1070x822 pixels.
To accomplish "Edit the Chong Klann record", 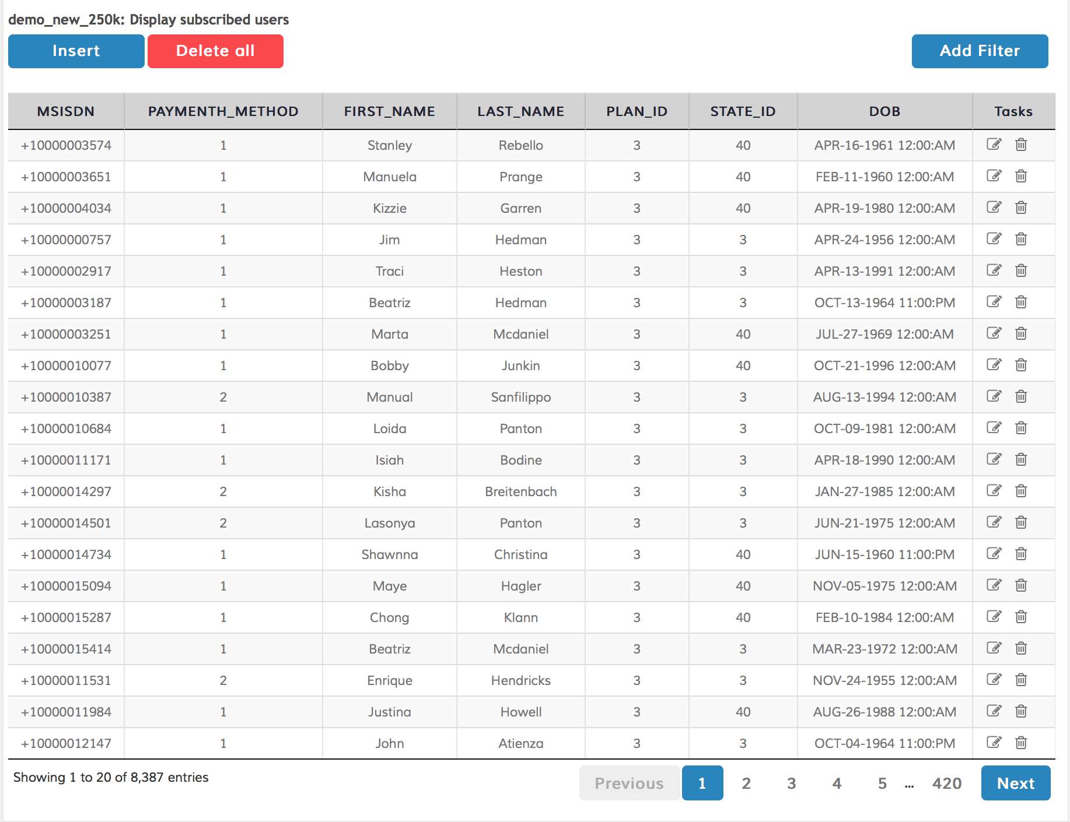I will 994,617.
